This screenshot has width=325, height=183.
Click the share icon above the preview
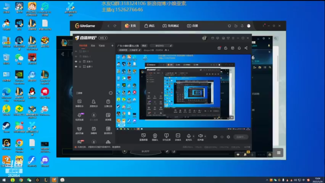(x=246, y=48)
